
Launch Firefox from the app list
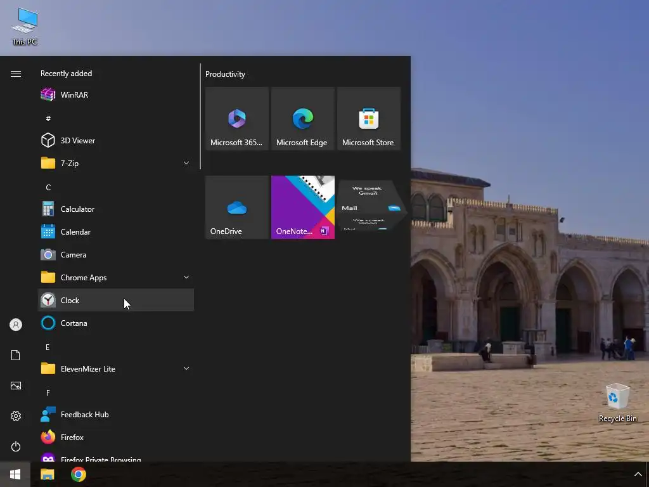115,438
